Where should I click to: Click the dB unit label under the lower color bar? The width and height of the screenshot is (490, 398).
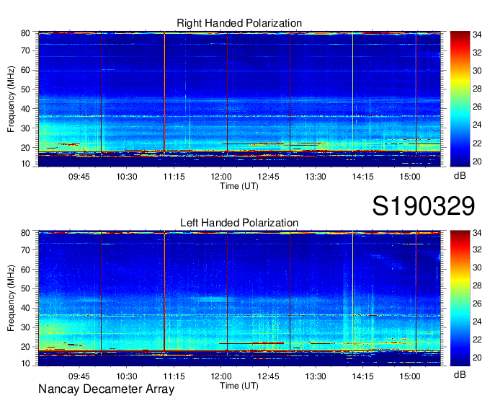(x=460, y=374)
